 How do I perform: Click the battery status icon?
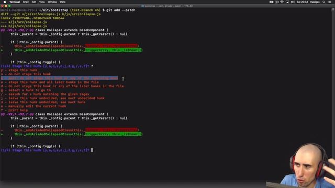click(271, 2)
